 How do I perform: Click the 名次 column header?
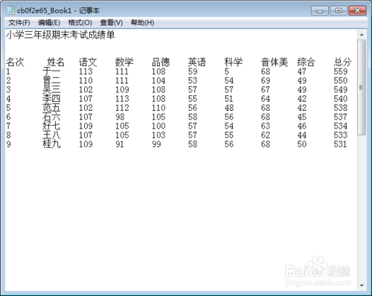(x=15, y=62)
